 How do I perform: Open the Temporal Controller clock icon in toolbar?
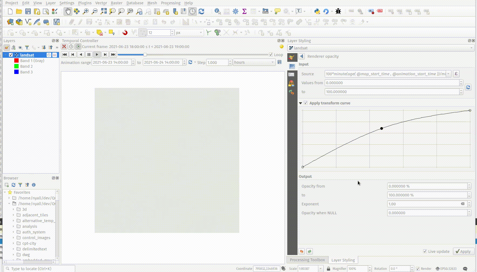(x=192, y=11)
